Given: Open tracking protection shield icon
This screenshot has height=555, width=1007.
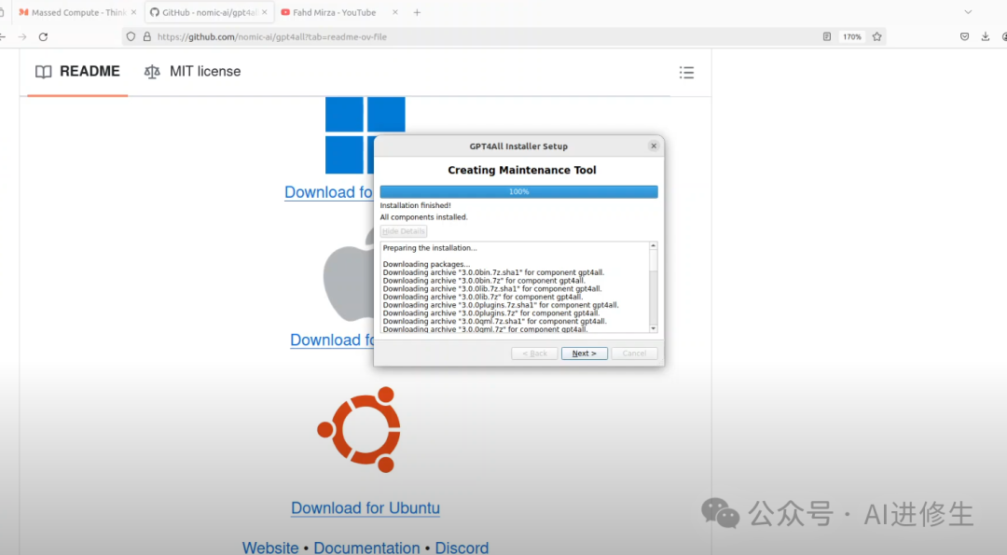Looking at the screenshot, I should point(131,36).
